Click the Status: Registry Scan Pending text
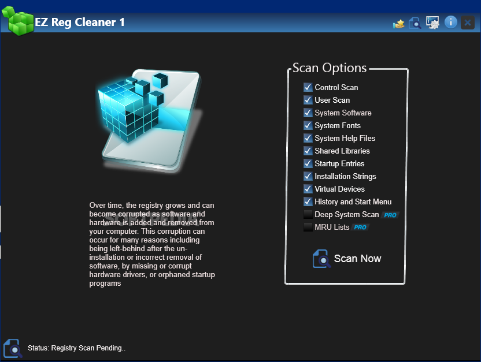 click(x=76, y=348)
